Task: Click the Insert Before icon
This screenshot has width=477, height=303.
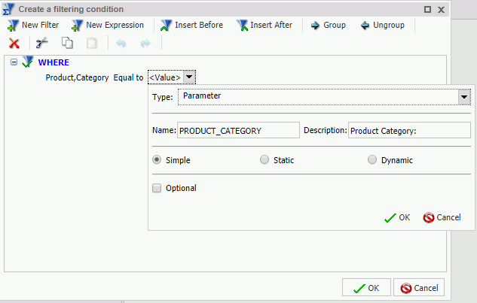Action: tap(167, 26)
